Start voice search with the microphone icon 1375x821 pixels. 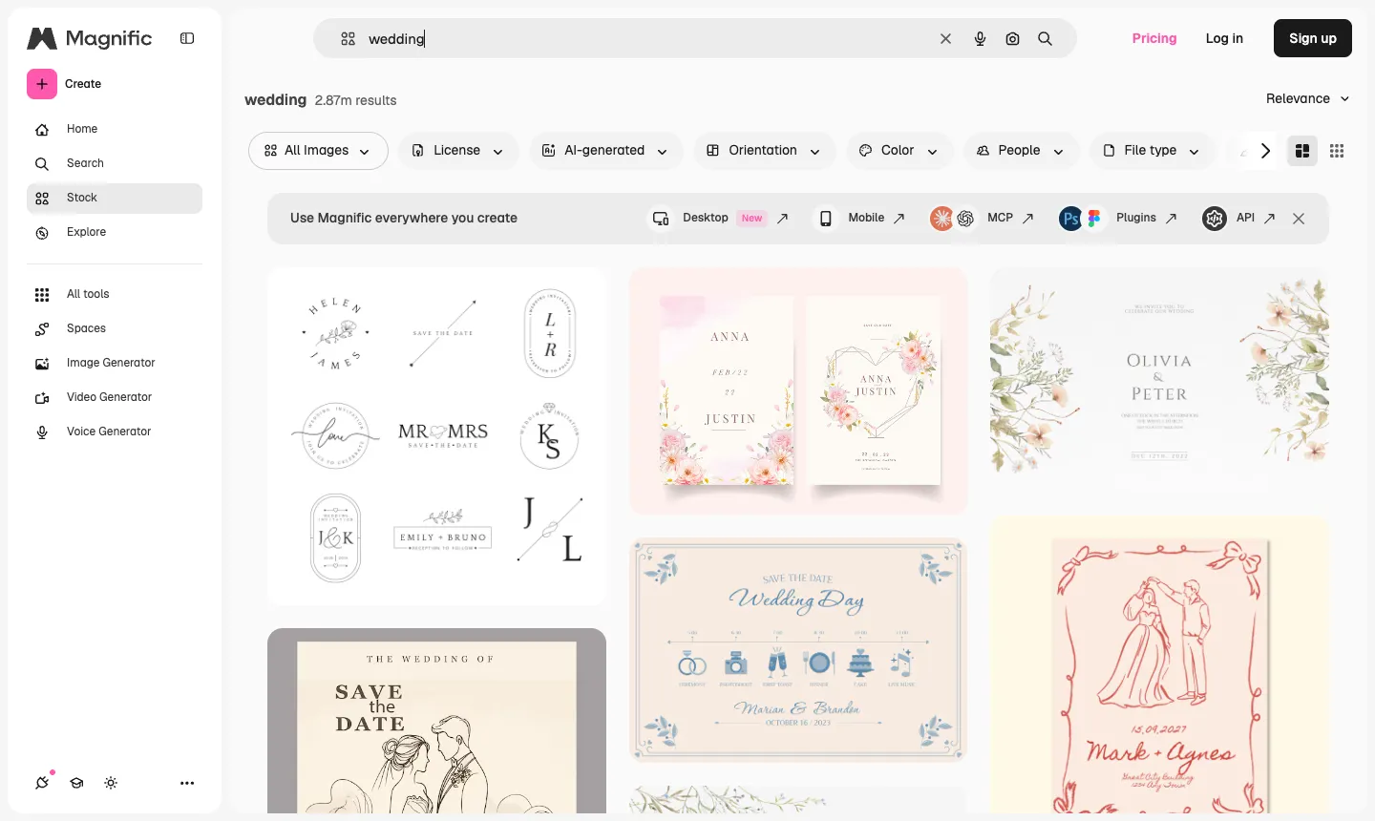pos(980,38)
